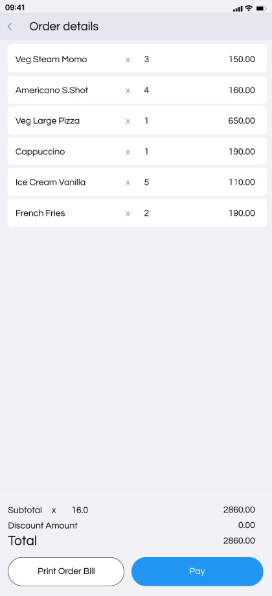Select the Veg Steam Momo row

[x=137, y=60]
